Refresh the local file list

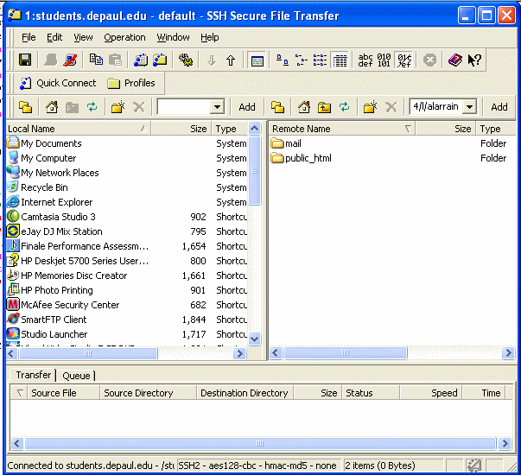coord(92,107)
